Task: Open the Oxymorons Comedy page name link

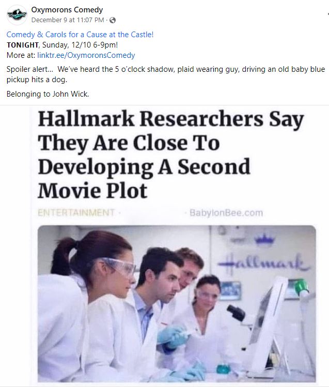Action: 67,10
